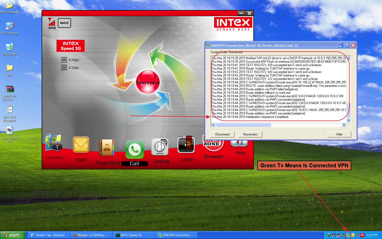Viewport: 382px width, 239px height.
Task: Open the SMS envelope icon
Action: 81,145
